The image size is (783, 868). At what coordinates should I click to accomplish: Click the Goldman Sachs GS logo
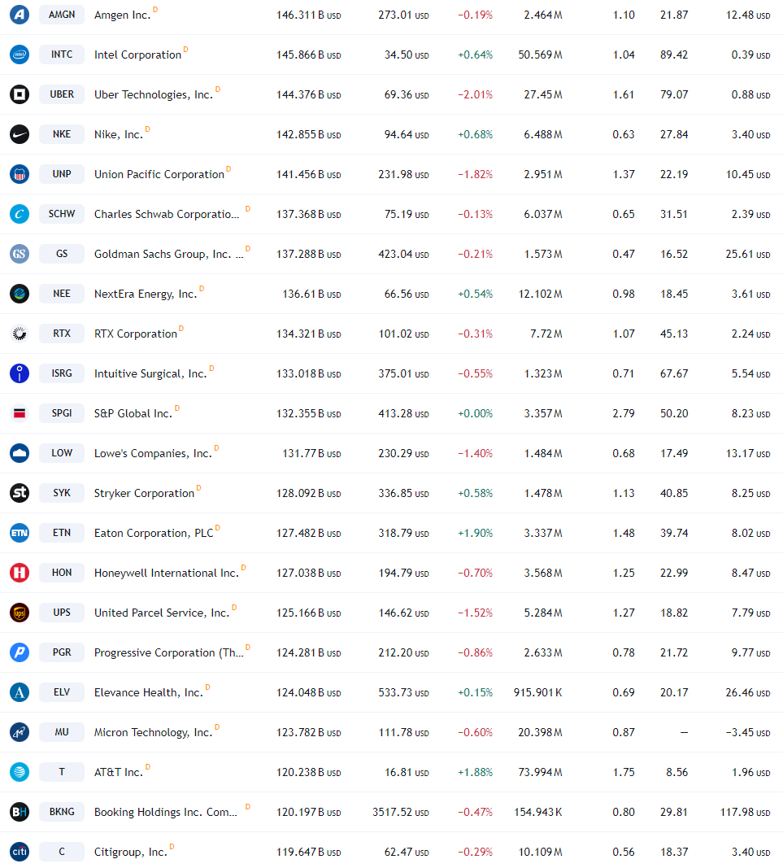(x=20, y=254)
